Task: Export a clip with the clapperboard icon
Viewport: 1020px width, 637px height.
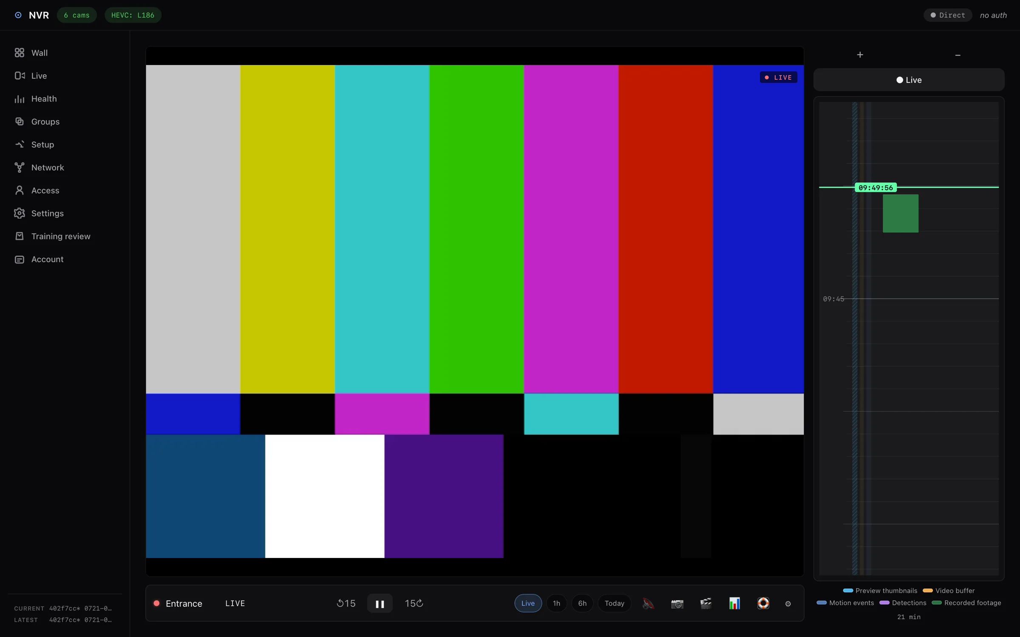Action: tap(705, 603)
